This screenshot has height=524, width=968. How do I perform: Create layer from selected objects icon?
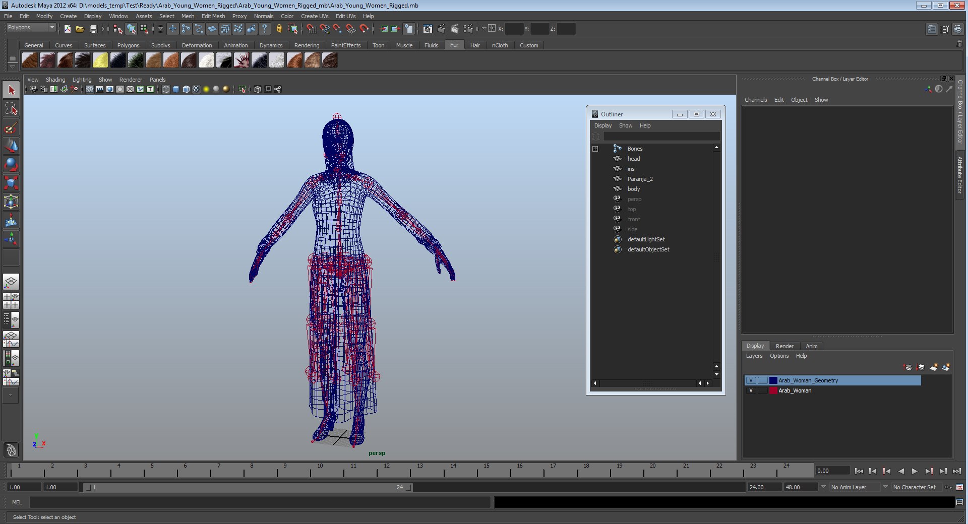[x=946, y=367]
